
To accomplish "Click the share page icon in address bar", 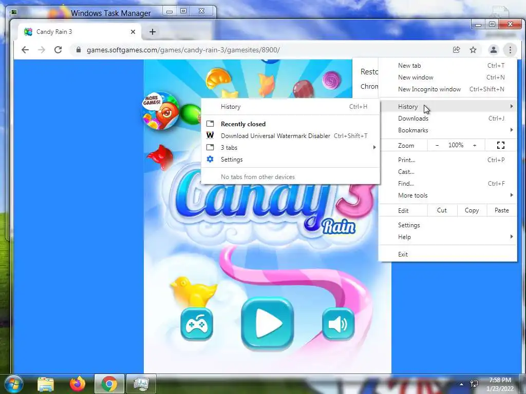I will 456,50.
